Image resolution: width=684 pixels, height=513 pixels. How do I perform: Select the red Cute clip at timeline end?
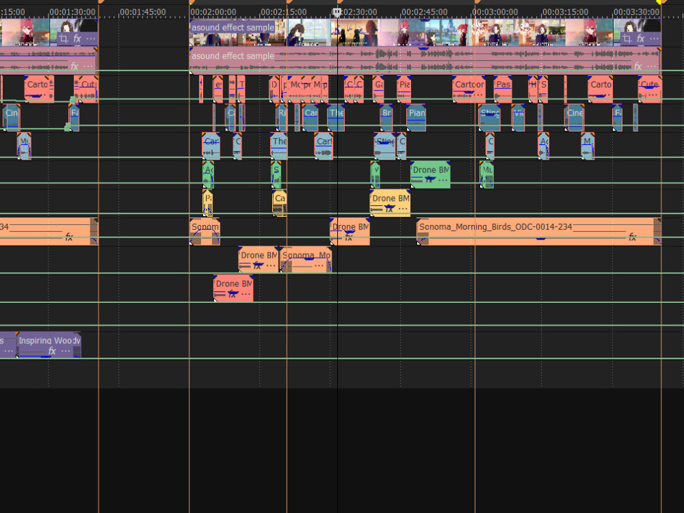pyautogui.click(x=650, y=90)
